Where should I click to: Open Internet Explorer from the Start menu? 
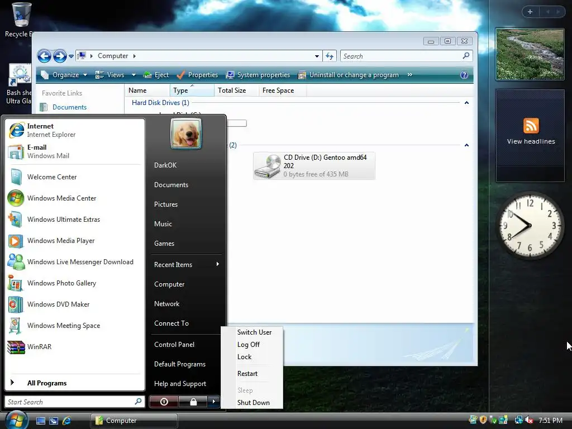75,130
